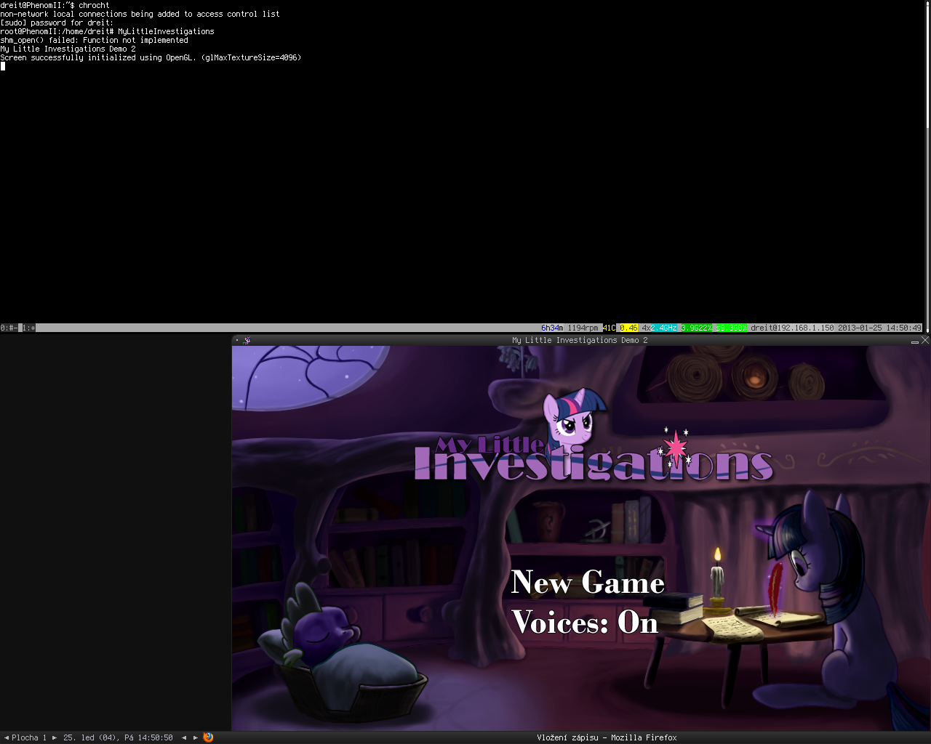Click the 41C temperature indicator
Viewport: 931px width, 744px height.
coord(609,328)
